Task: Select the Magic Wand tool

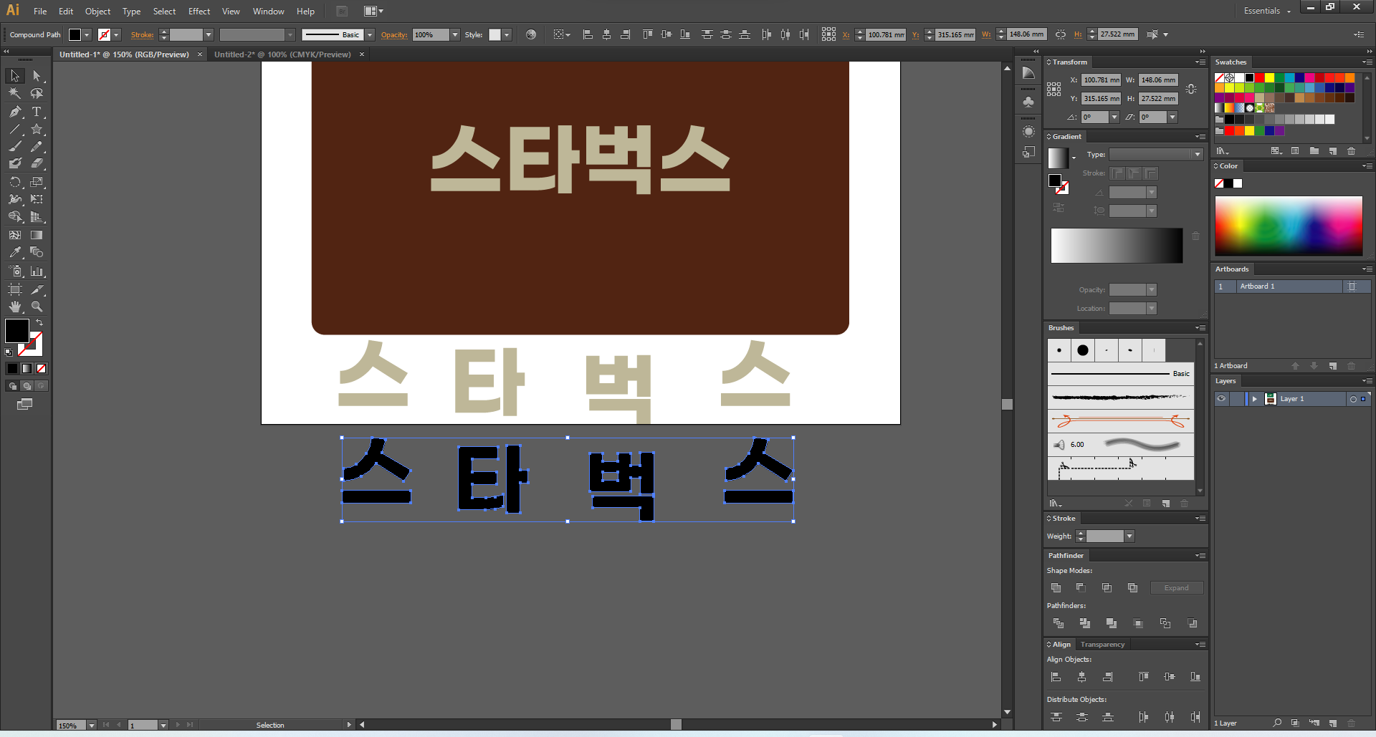Action: click(x=15, y=93)
